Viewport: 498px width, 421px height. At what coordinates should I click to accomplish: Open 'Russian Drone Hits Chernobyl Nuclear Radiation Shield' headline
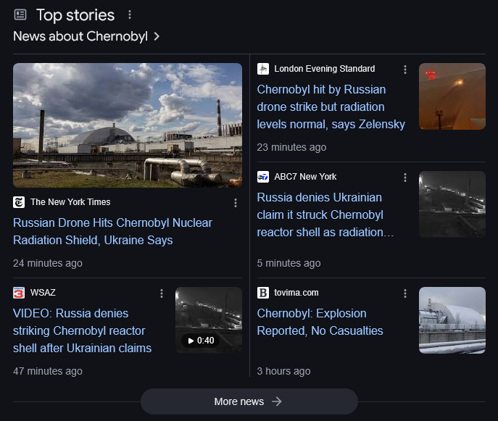pos(112,231)
